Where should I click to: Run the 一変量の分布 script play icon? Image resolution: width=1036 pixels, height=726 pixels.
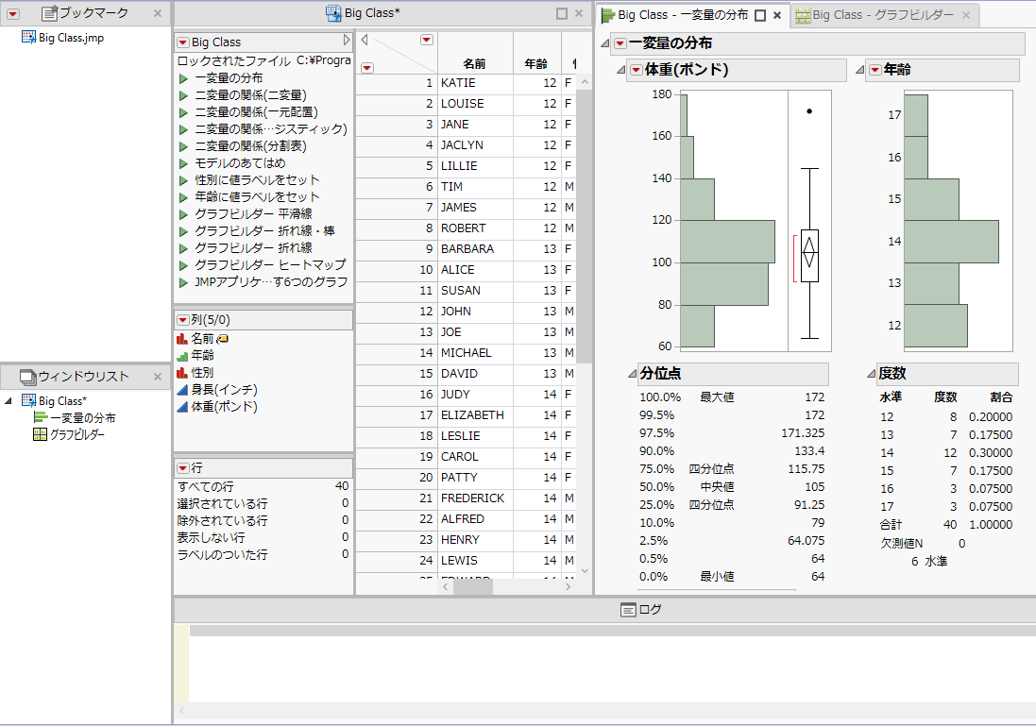click(183, 78)
